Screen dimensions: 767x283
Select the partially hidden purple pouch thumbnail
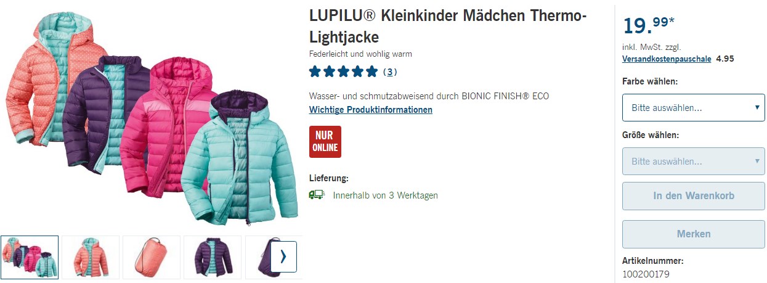[x=258, y=257]
